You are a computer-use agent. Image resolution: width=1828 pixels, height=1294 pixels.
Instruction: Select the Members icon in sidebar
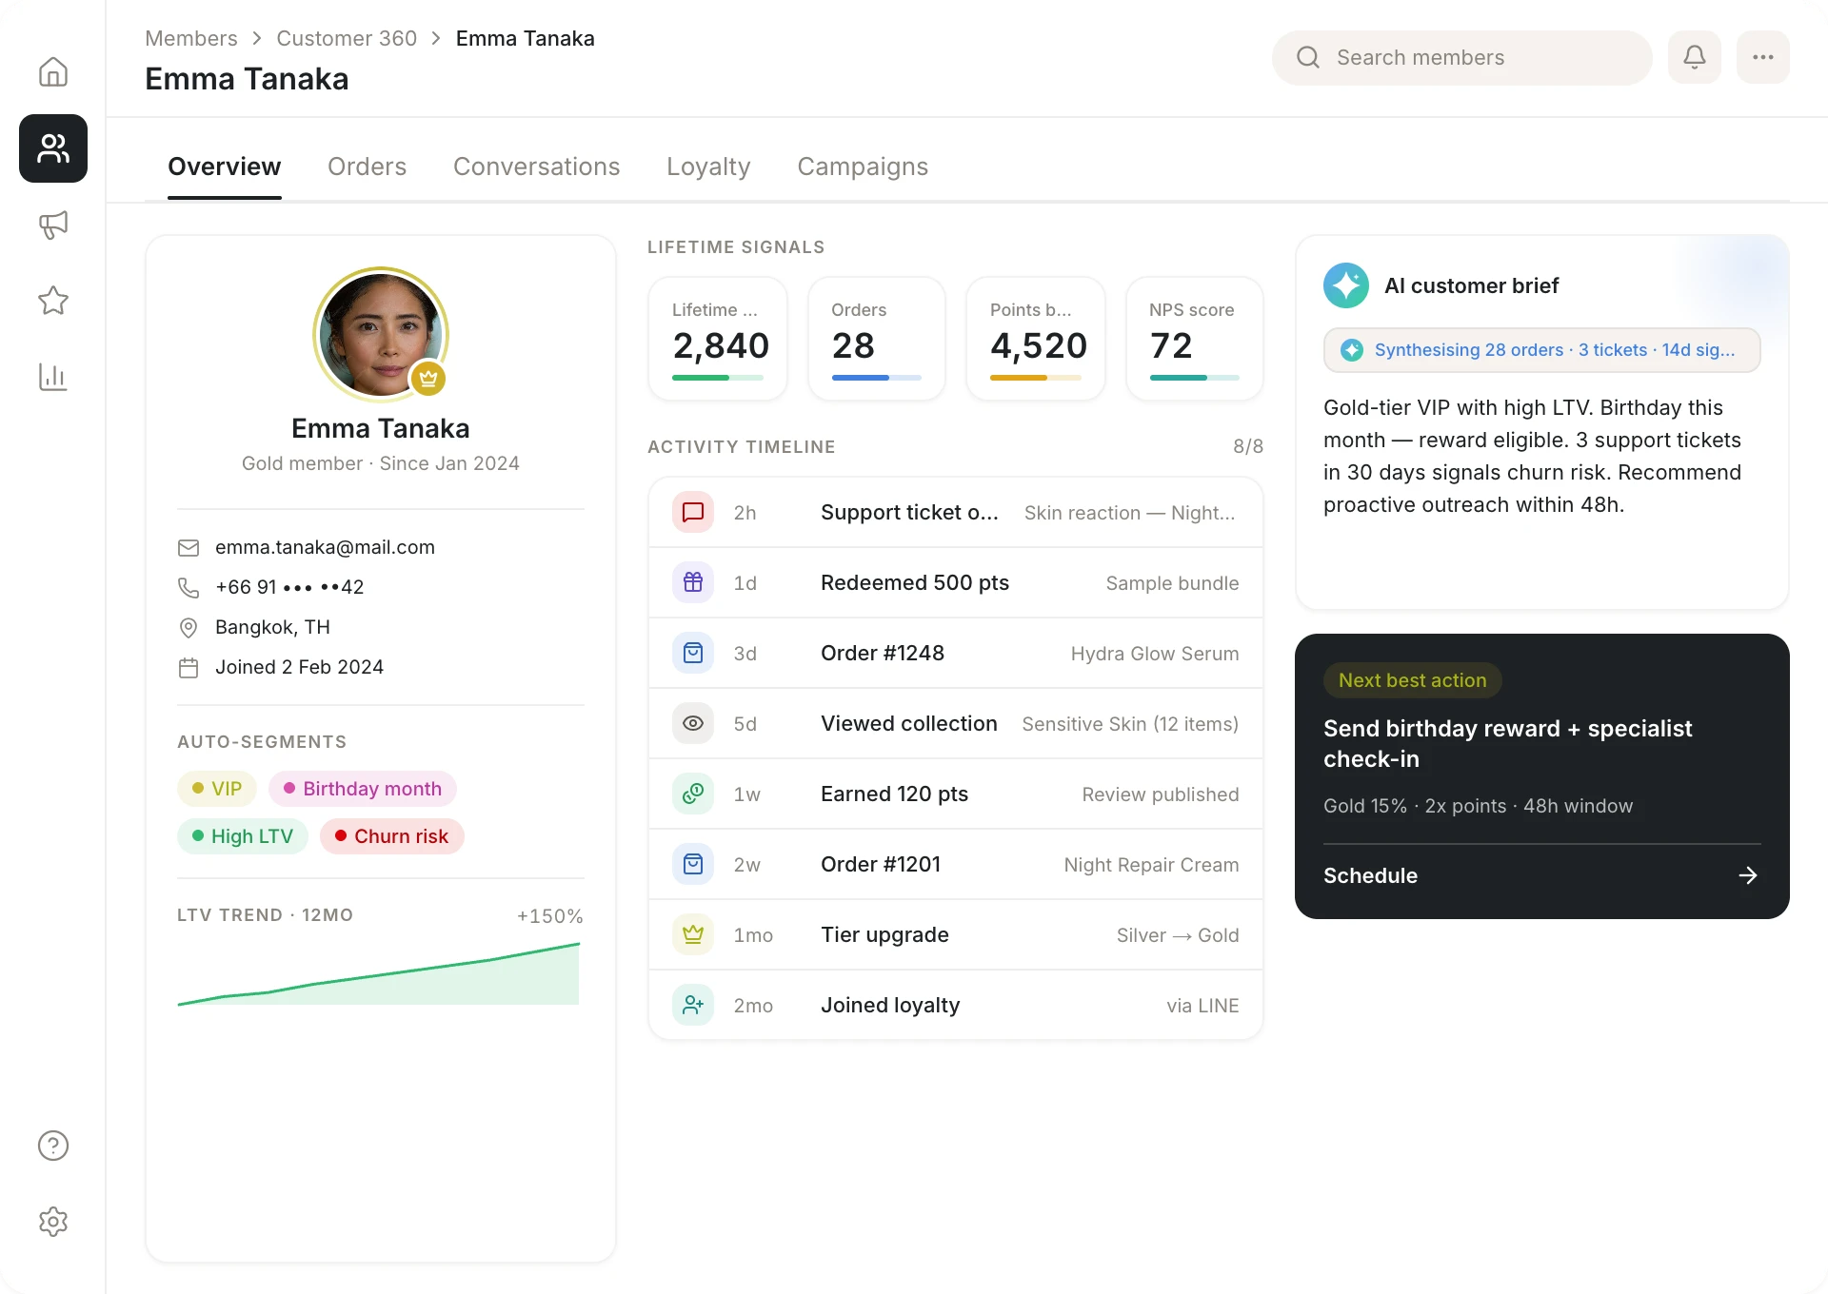(x=53, y=148)
